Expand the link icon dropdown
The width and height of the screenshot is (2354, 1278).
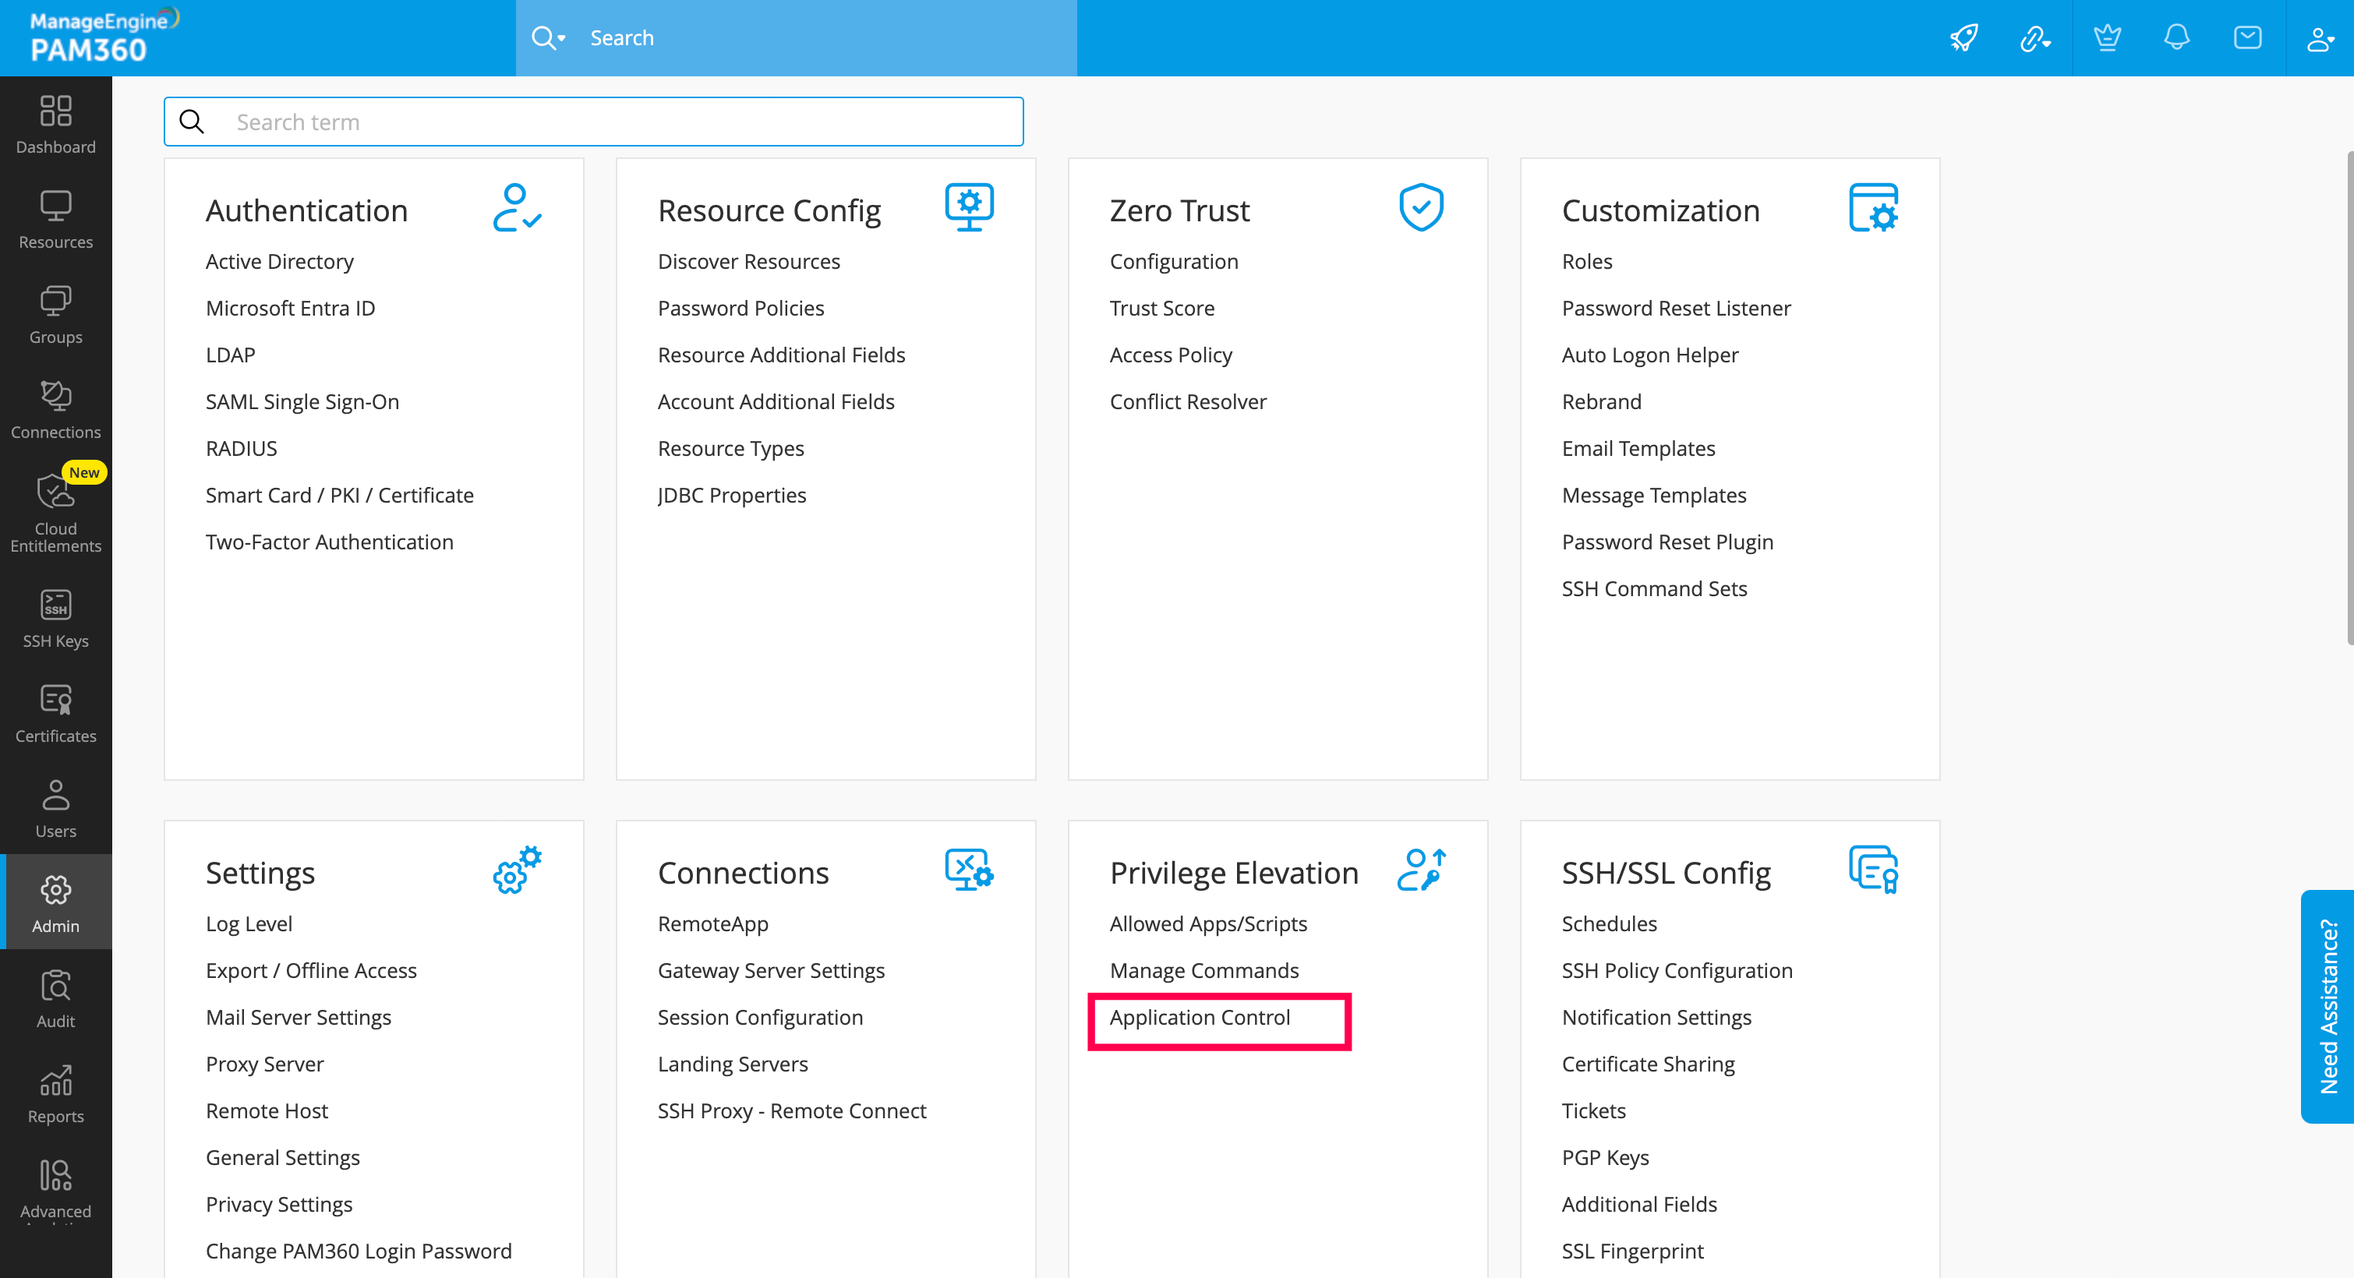coord(2035,37)
